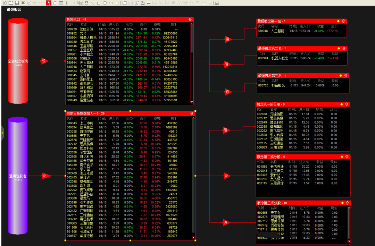
Task: Choose the straight Line drawing tool
Action: [92, 3]
